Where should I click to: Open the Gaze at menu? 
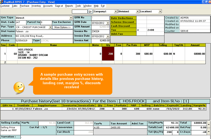pyautogui.click(x=59, y=6)
